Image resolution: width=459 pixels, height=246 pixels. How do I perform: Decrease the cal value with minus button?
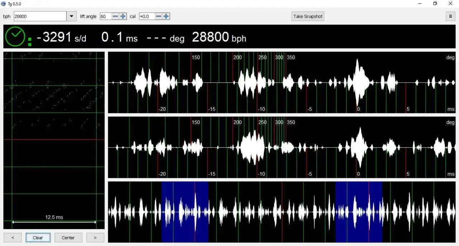[x=158, y=16]
